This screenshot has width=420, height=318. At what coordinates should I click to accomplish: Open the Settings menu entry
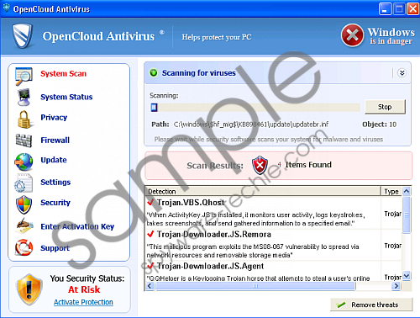click(x=55, y=182)
